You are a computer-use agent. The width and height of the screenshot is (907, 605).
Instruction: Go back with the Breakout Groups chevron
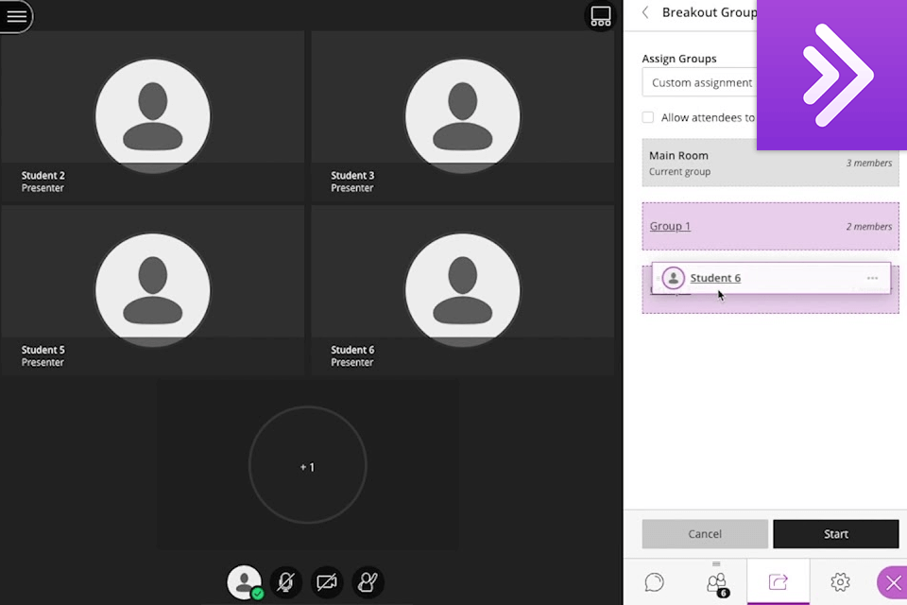(645, 12)
